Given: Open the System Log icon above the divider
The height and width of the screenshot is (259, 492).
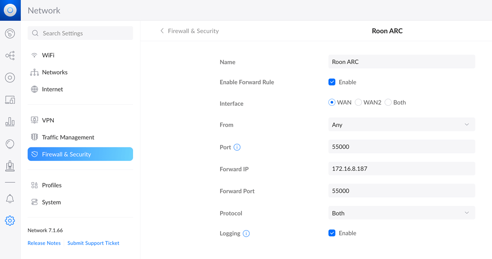Looking at the screenshot, I should coord(10,166).
